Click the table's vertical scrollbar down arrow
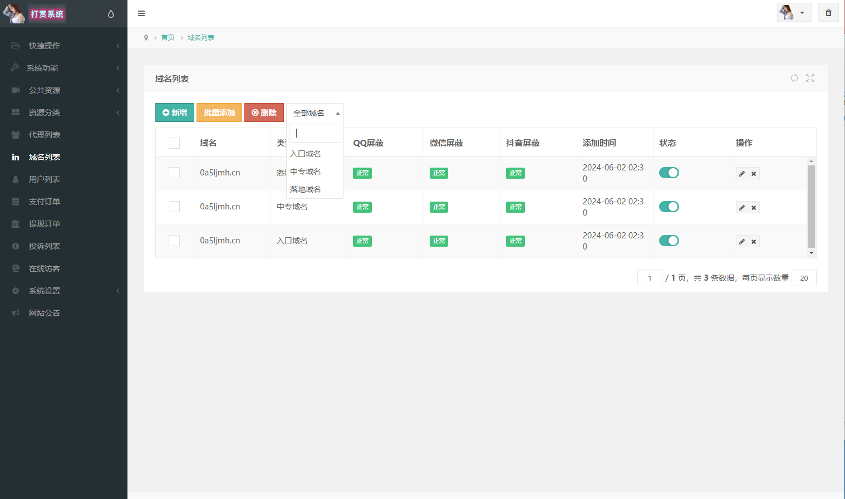This screenshot has height=499, width=845. [811, 253]
